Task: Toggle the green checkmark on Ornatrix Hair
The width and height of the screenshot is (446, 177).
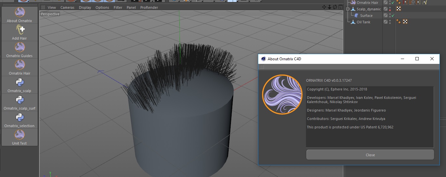Action: click(x=393, y=3)
